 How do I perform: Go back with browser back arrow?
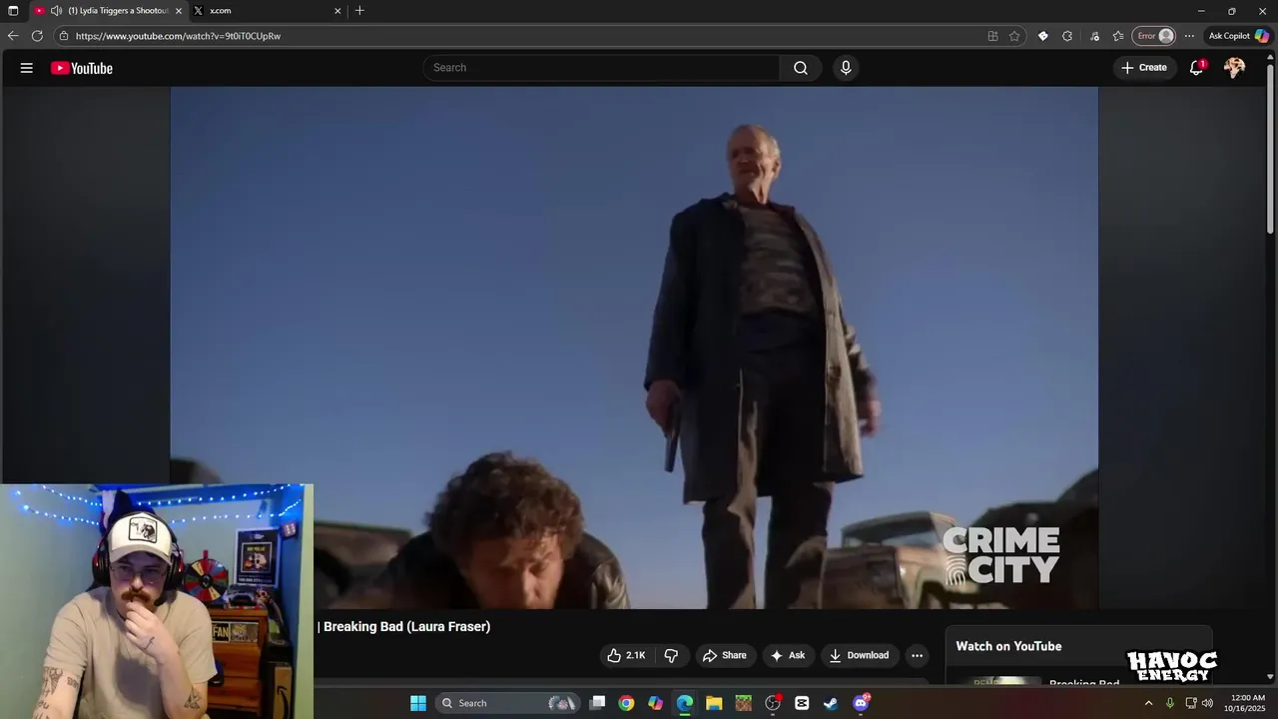[x=13, y=36]
